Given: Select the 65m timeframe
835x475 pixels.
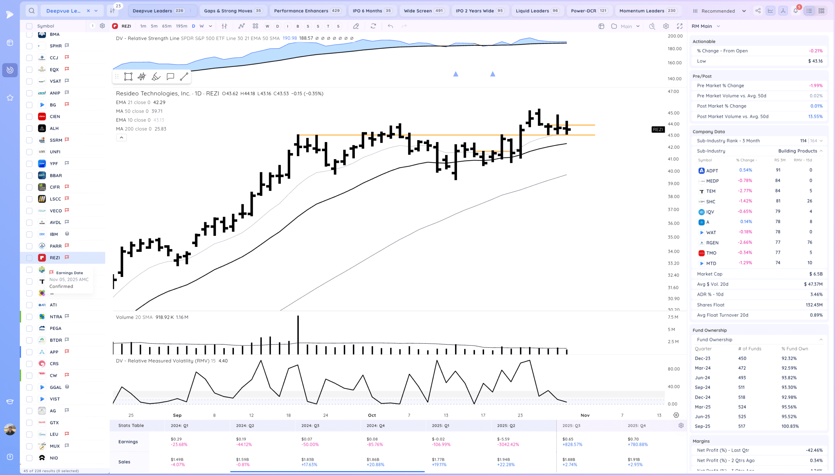Looking at the screenshot, I should tap(167, 26).
